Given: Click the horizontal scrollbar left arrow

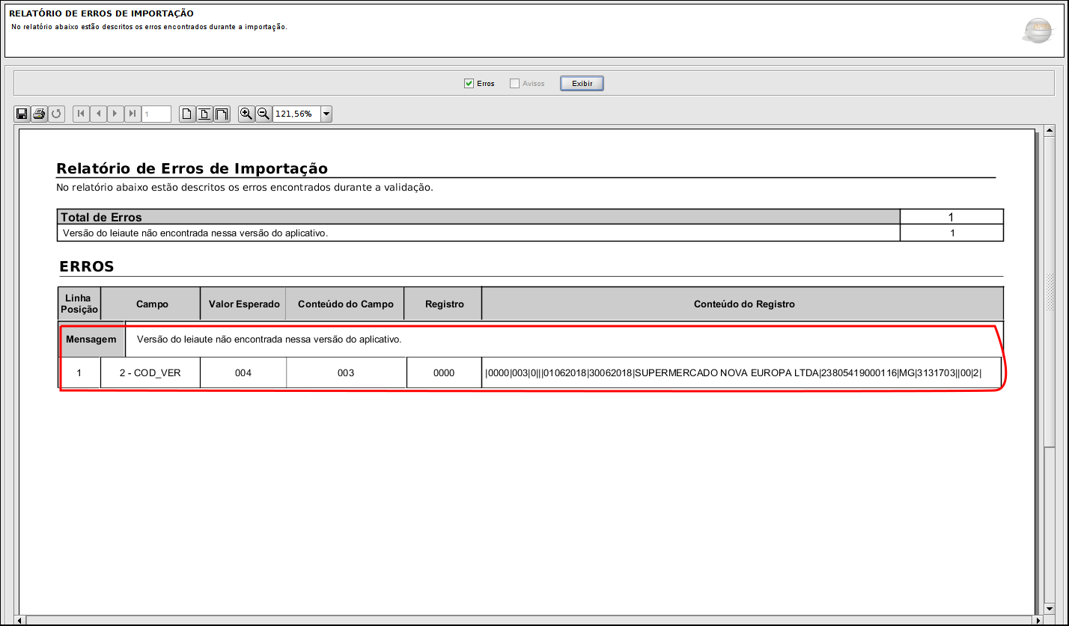Looking at the screenshot, I should pyautogui.click(x=20, y=620).
